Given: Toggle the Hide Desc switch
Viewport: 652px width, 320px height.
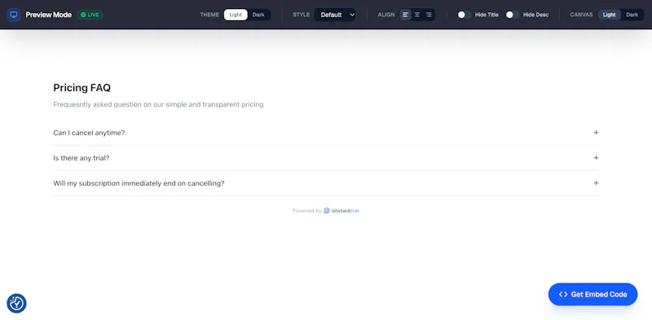Looking at the screenshot, I should pyautogui.click(x=513, y=15).
